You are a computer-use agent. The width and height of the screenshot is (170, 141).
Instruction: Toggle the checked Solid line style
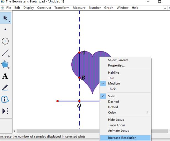125,96
